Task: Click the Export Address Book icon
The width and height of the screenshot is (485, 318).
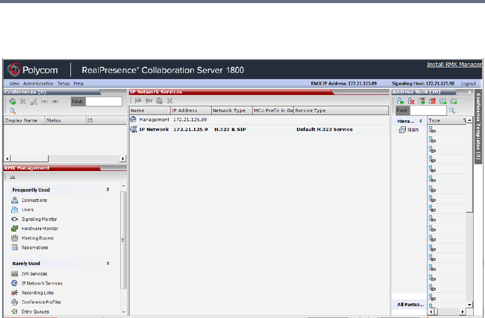Action: click(x=454, y=101)
